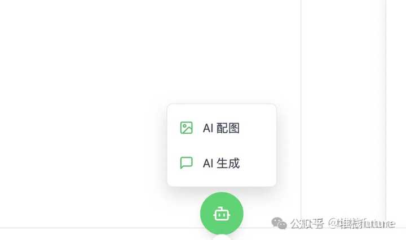Screen dimensions: 406x240
Task: Click the WeChat logo in the watermark
Action: click(279, 223)
